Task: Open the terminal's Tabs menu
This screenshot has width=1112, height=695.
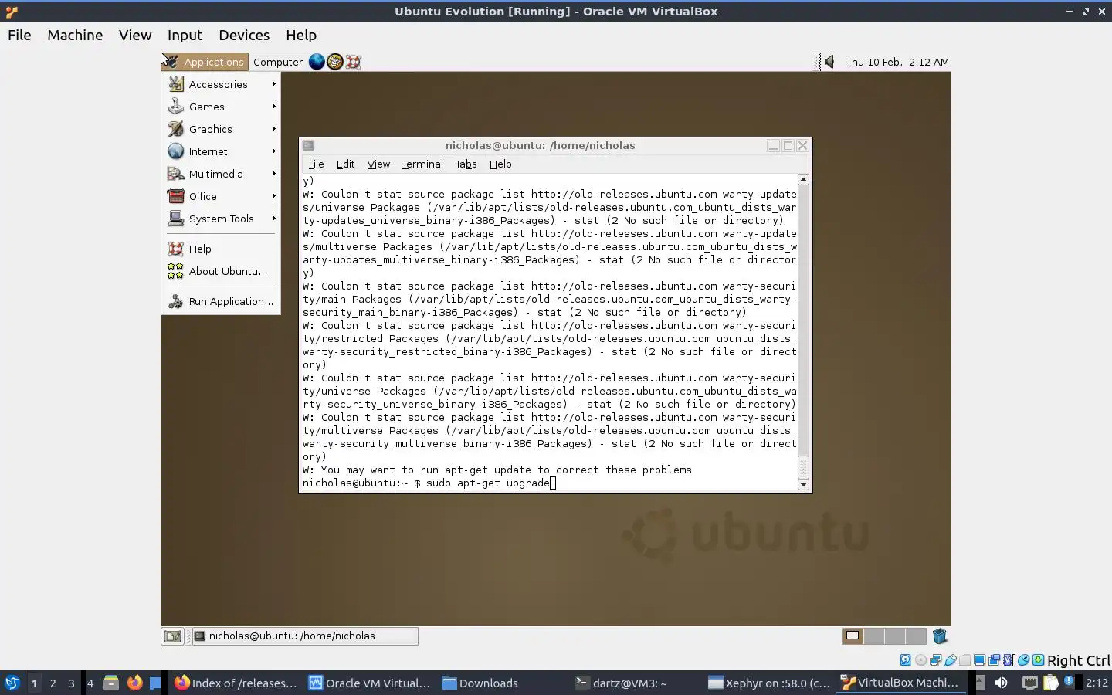Action: pyautogui.click(x=466, y=164)
